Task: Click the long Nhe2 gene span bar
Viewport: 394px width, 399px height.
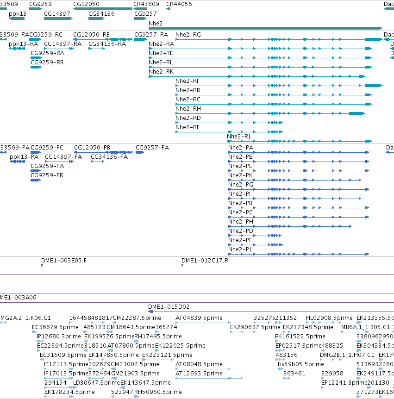Action: [265, 28]
